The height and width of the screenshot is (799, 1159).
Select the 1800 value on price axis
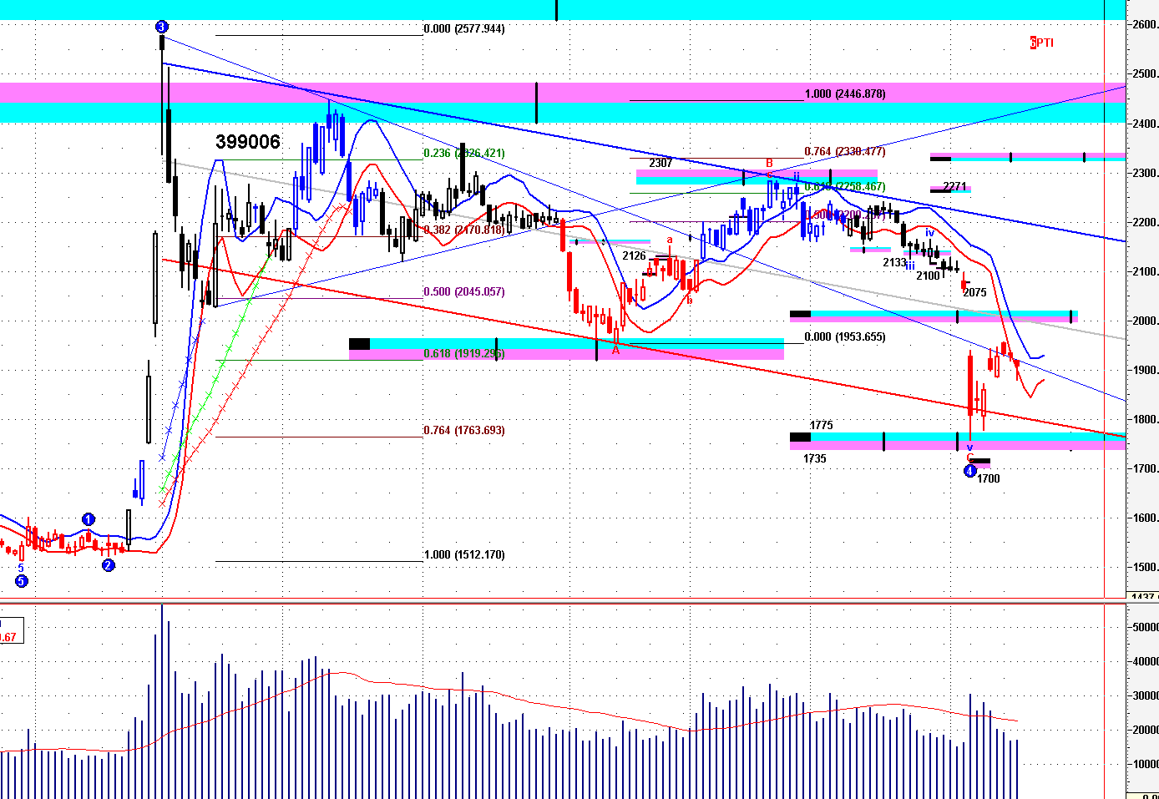(1145, 419)
